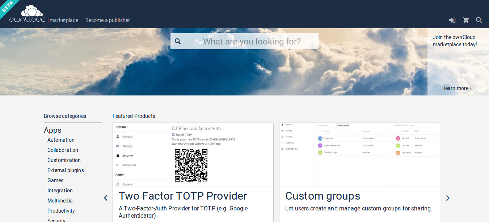
Task: Click the header search magnifier icon
Action: 479,20
